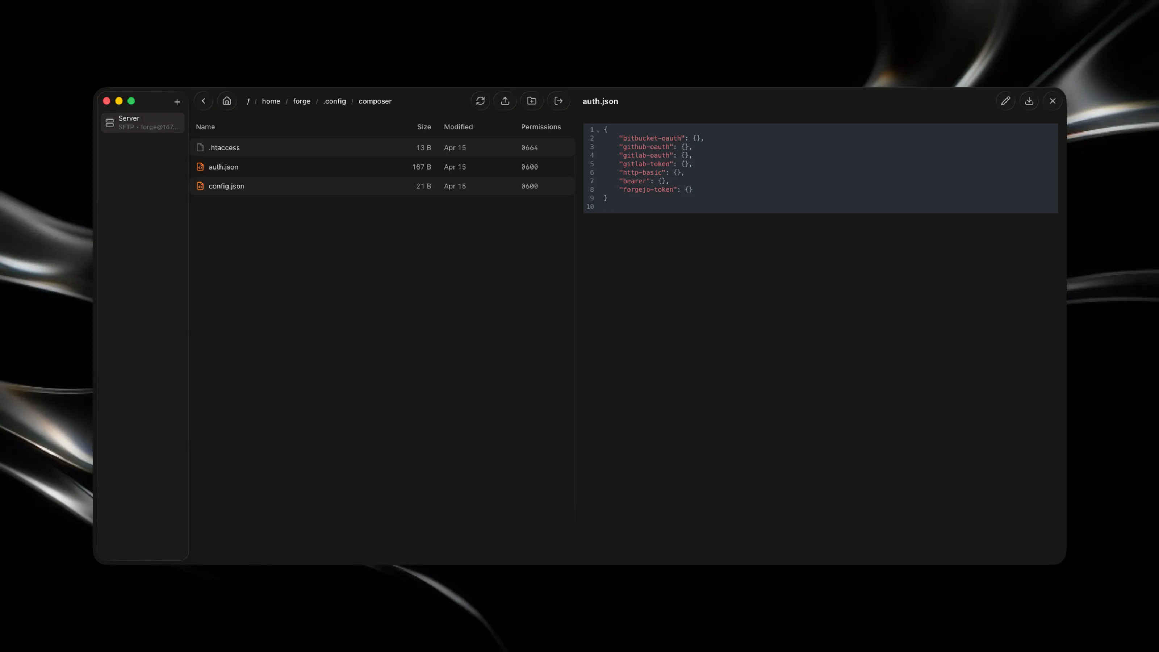
Task: Click the Apr 15 date of config.json
Action: [x=455, y=186]
